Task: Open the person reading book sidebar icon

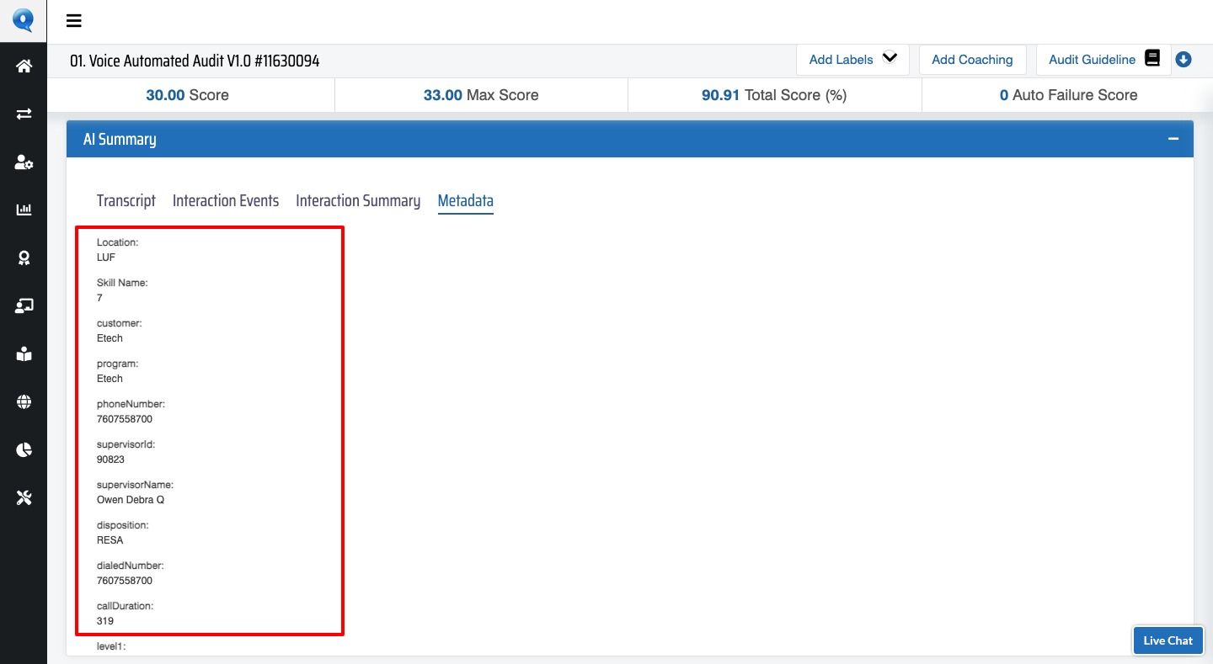Action: click(x=24, y=354)
